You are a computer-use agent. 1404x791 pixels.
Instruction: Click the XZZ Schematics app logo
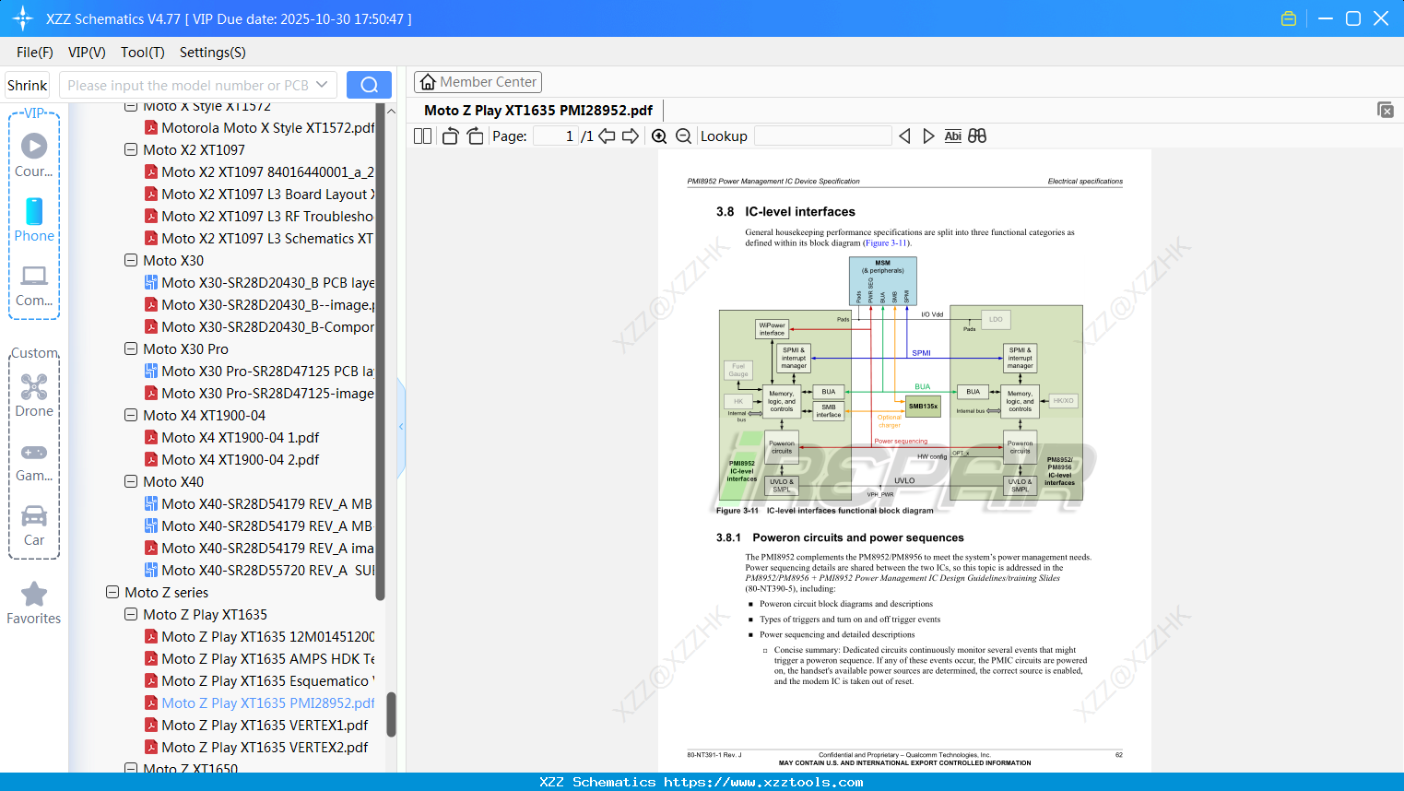23,18
